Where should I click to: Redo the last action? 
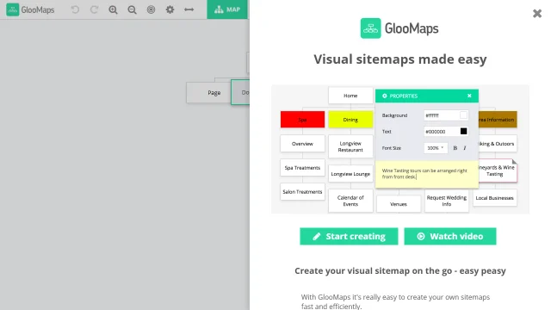click(x=94, y=9)
